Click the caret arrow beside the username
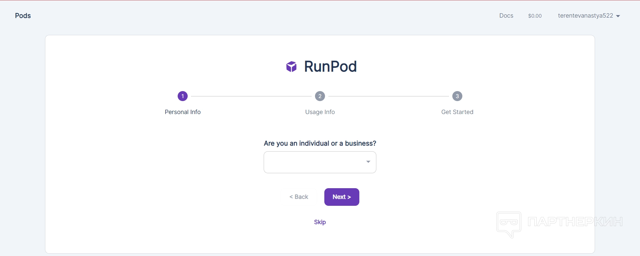The image size is (640, 256). point(618,16)
